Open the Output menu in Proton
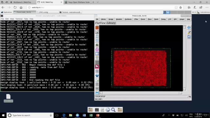This screenshot has height=118, width=210. pos(182,19)
